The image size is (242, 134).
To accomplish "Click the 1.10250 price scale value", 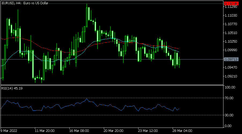I will coord(231,41).
